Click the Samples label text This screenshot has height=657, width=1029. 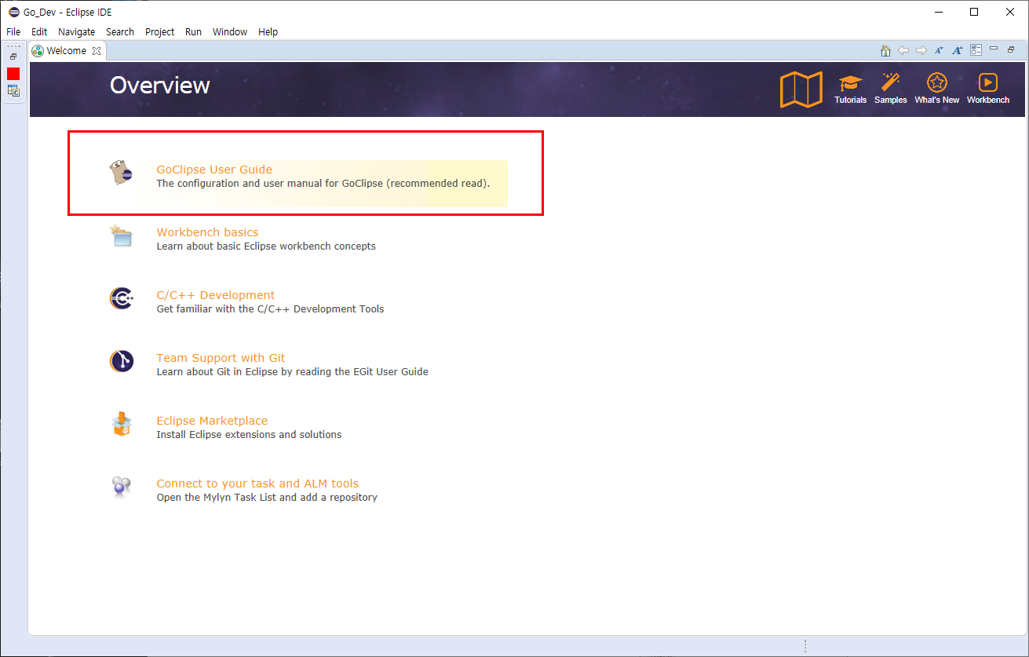point(890,100)
